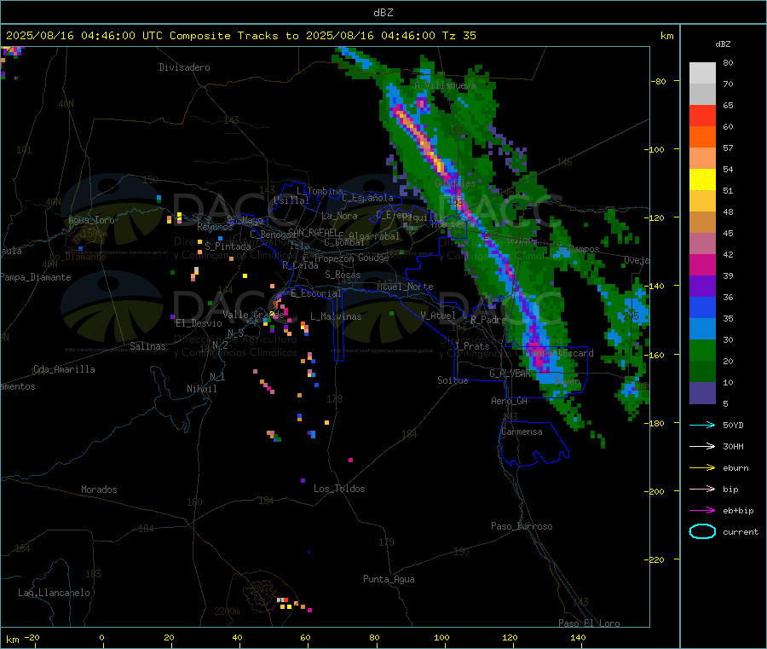Click the cyan current ellipse legend icon
This screenshot has height=649, width=767.
click(x=702, y=531)
